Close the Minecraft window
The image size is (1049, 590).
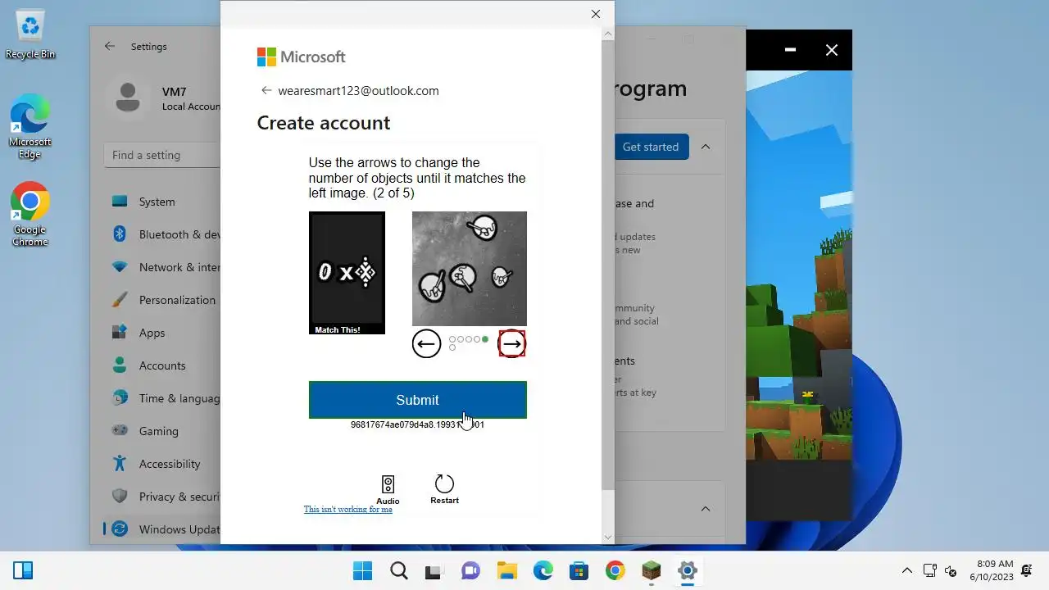(x=832, y=50)
